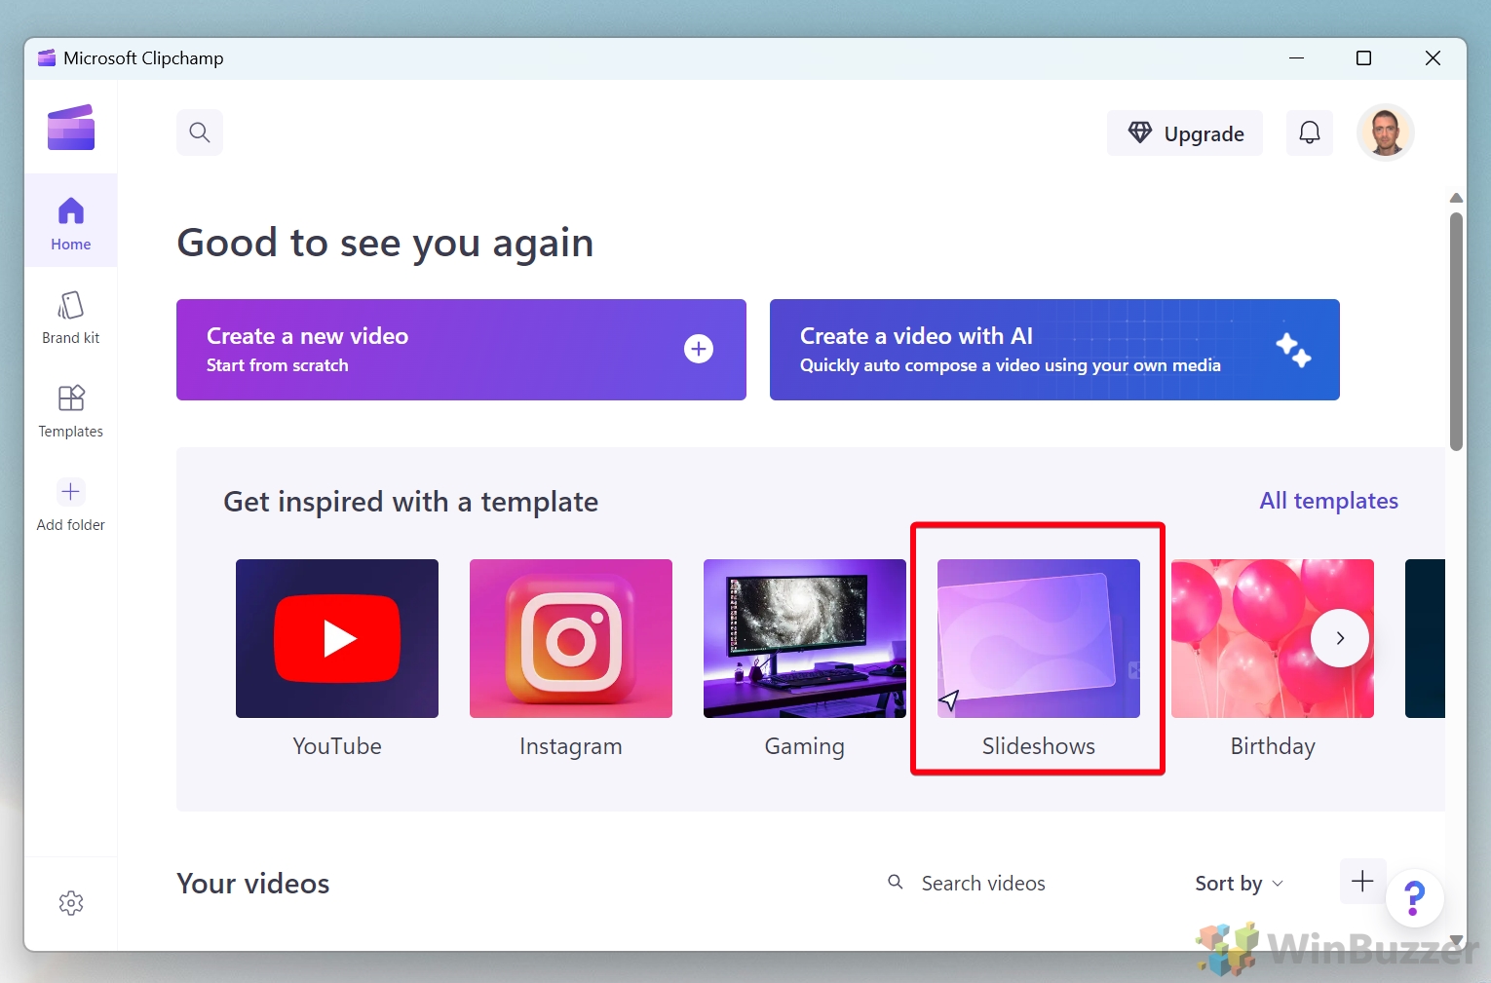The image size is (1491, 983).
Task: Click Create a new video card
Action: click(x=461, y=350)
